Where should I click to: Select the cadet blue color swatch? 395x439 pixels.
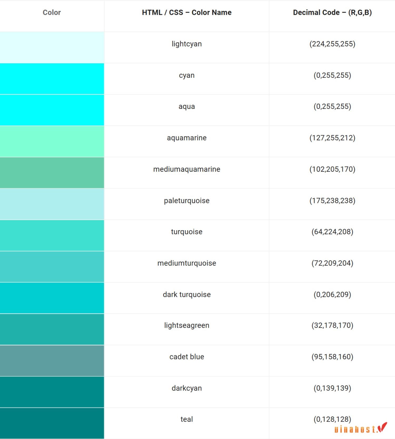52,361
